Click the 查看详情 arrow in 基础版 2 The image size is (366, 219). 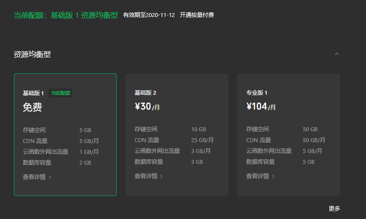(x=161, y=176)
